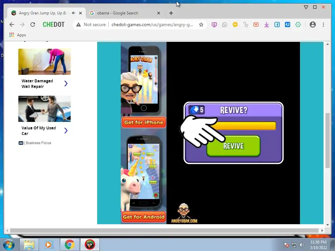This screenshot has width=335, height=251.
Task: Click the ANGRYGRAN.COM logo
Action: coord(184,213)
